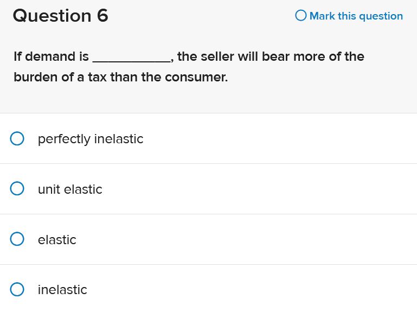The width and height of the screenshot is (417, 312).
Task: Click the "Mark this question" link text
Action: pyautogui.click(x=356, y=16)
